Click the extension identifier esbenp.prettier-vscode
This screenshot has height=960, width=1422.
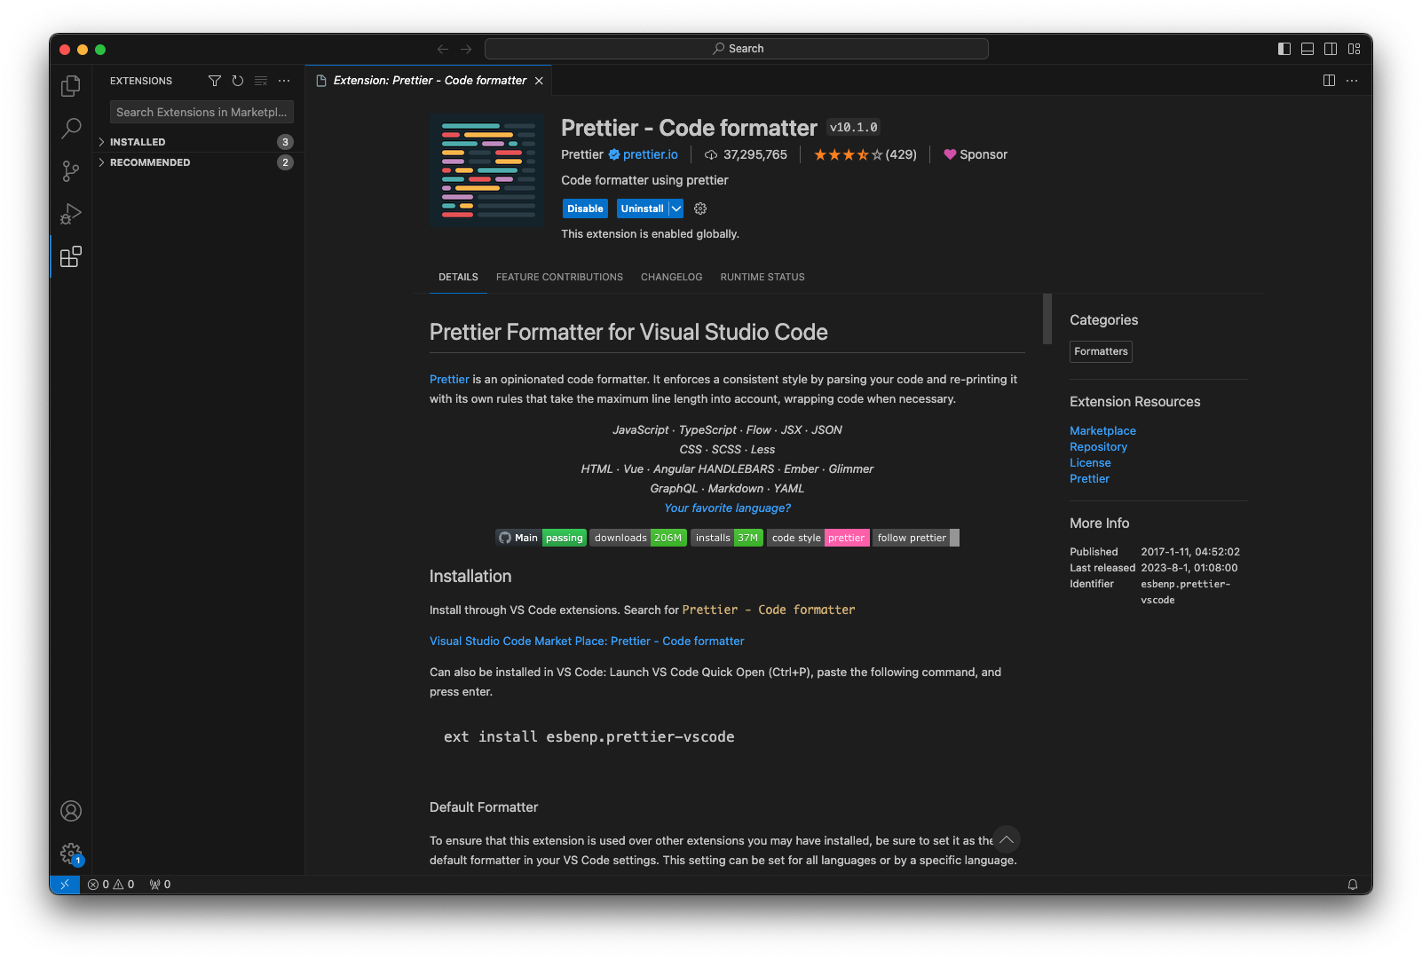tap(1185, 592)
